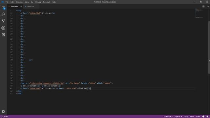The image size is (210, 118).
Task: Open the Debug menu
Action: pyautogui.click(x=38, y=2)
